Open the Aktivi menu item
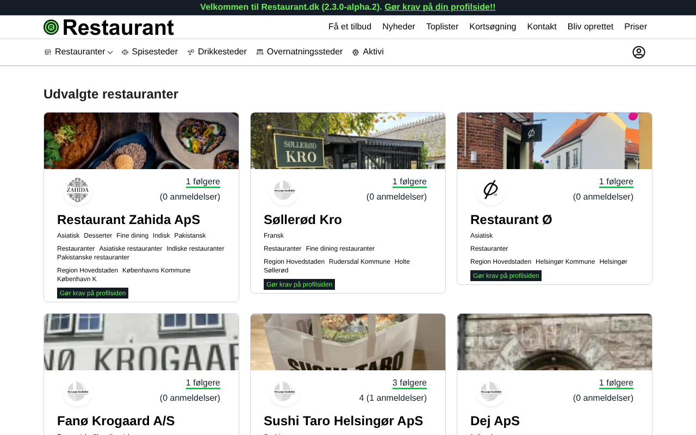The image size is (696, 435). 373,52
